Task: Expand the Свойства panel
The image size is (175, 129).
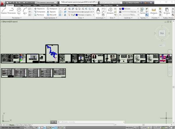Action: 128,18
